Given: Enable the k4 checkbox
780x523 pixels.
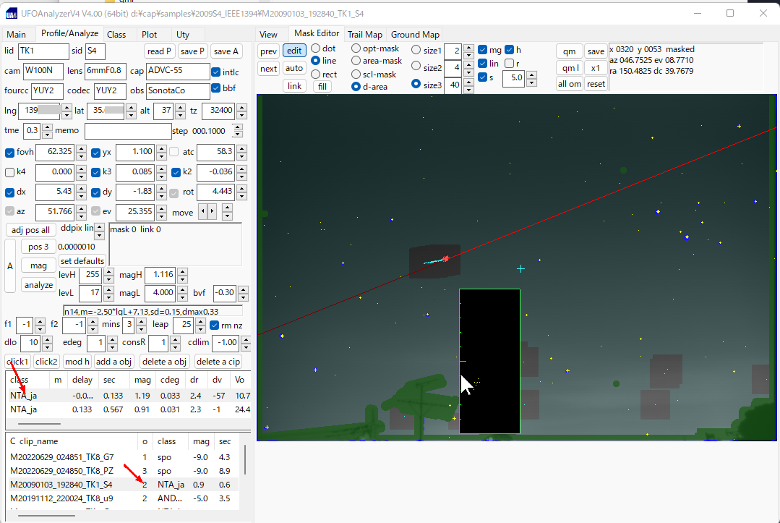Looking at the screenshot, I should [x=10, y=172].
